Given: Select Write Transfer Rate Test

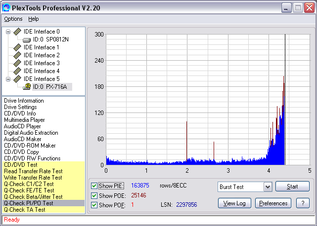Looking at the screenshot, I should point(44,178).
